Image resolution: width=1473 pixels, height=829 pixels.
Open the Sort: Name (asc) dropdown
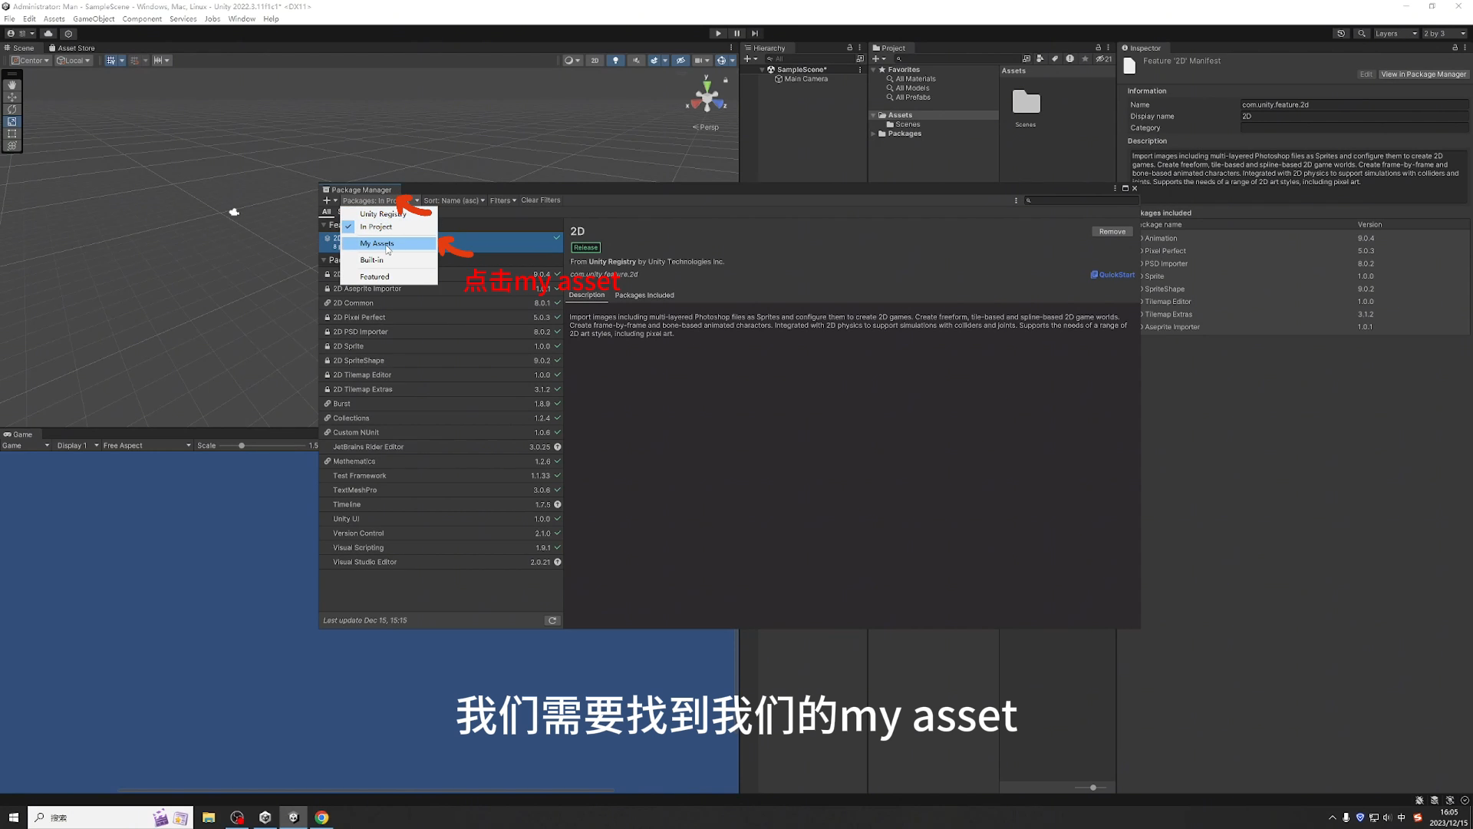click(453, 200)
